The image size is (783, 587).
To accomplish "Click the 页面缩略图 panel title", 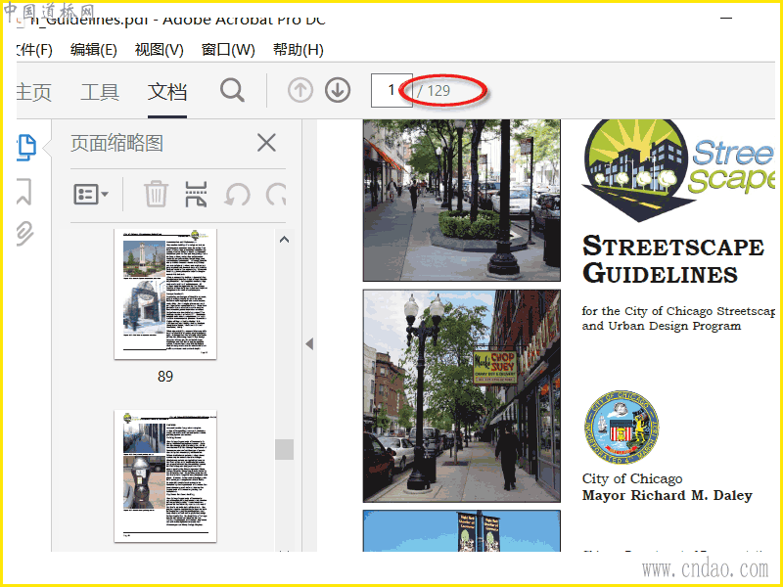I will point(116,143).
